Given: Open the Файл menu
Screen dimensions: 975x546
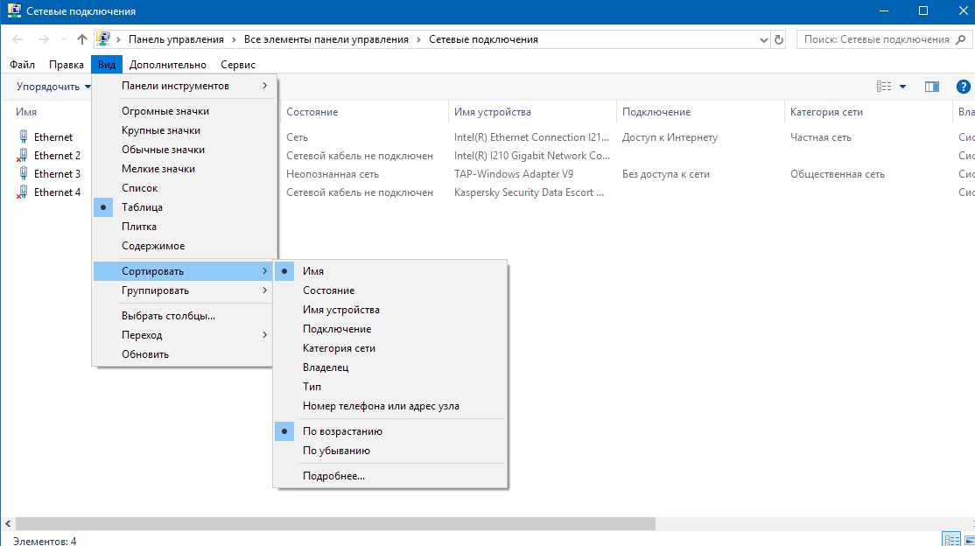Looking at the screenshot, I should (23, 65).
